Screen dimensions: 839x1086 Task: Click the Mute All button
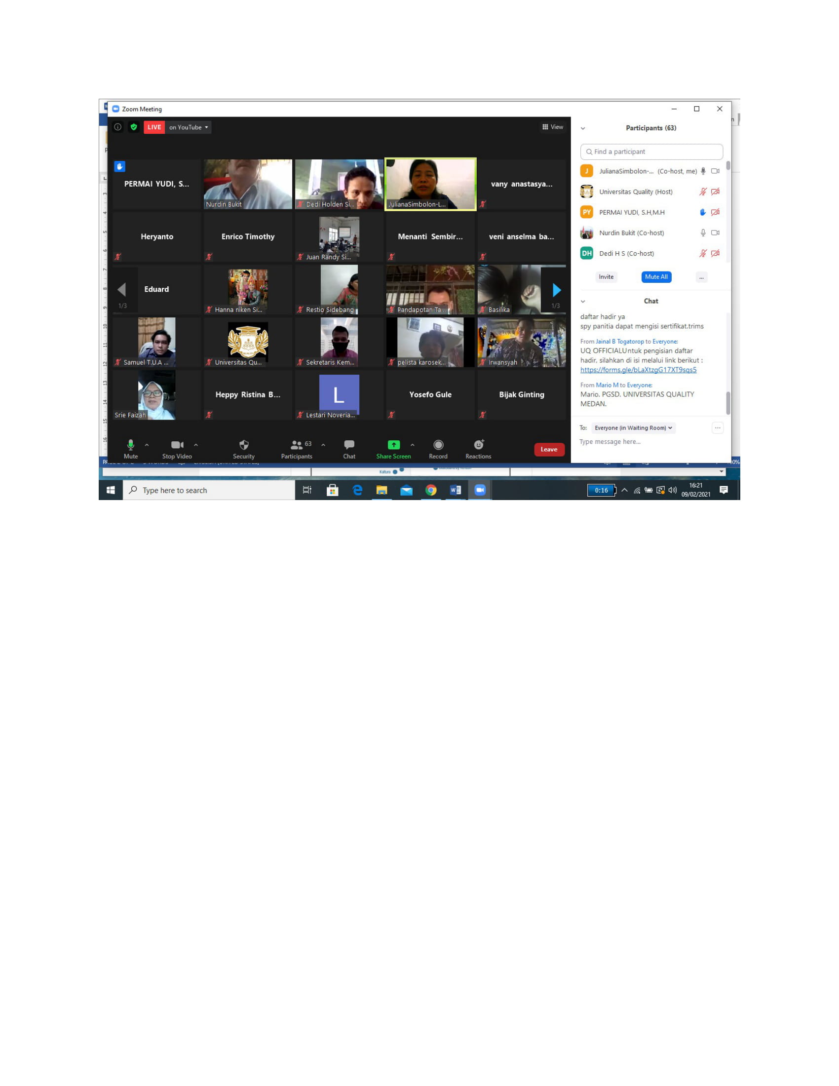(x=656, y=277)
